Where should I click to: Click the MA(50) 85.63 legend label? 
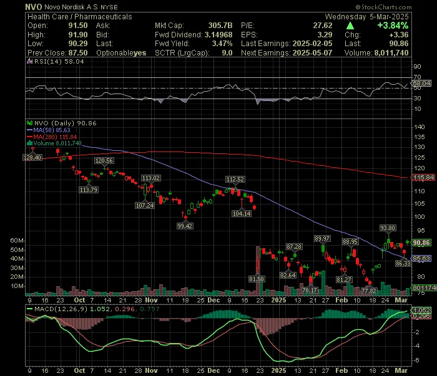click(x=52, y=130)
